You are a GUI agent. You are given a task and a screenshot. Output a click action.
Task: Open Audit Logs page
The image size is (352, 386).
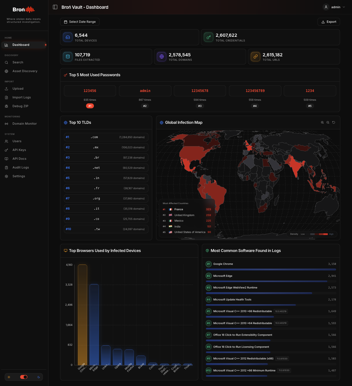[x=24, y=168]
